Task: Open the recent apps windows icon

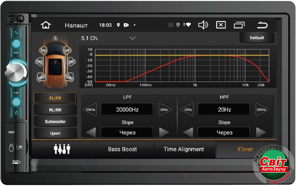Action: click(239, 25)
